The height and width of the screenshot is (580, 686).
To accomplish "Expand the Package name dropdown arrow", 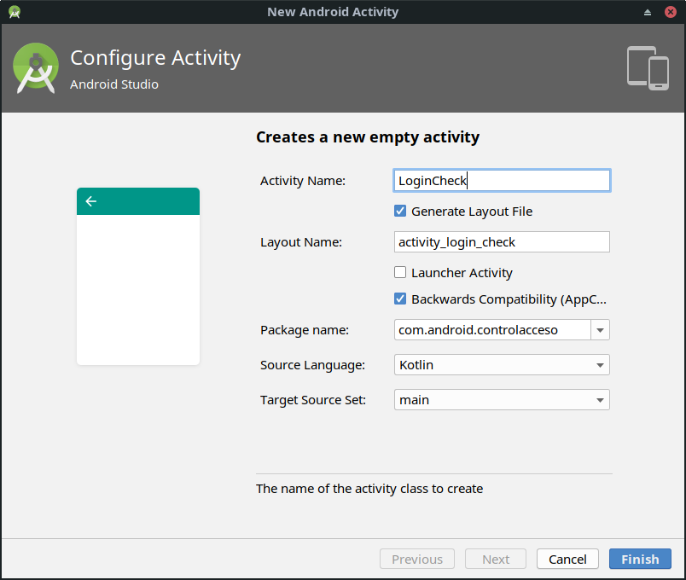I will (600, 330).
